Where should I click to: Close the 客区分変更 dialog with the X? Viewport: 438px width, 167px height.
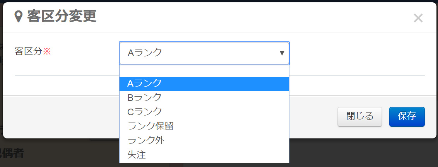[418, 18]
